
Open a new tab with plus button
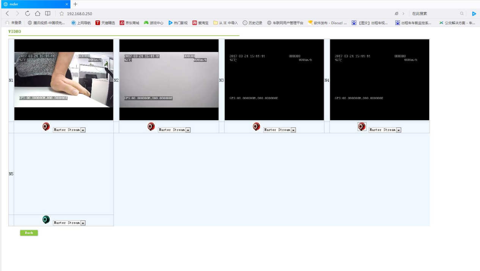coord(75,4)
